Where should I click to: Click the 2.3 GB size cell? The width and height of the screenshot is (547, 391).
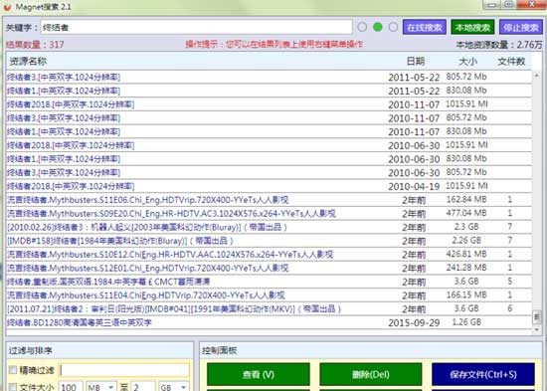(x=466, y=227)
